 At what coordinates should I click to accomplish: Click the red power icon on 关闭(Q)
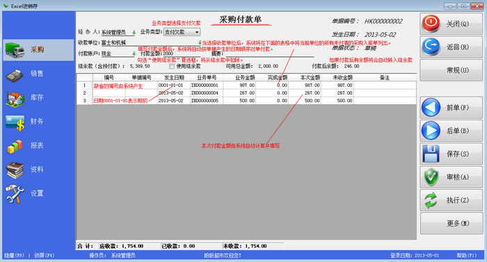(431, 24)
